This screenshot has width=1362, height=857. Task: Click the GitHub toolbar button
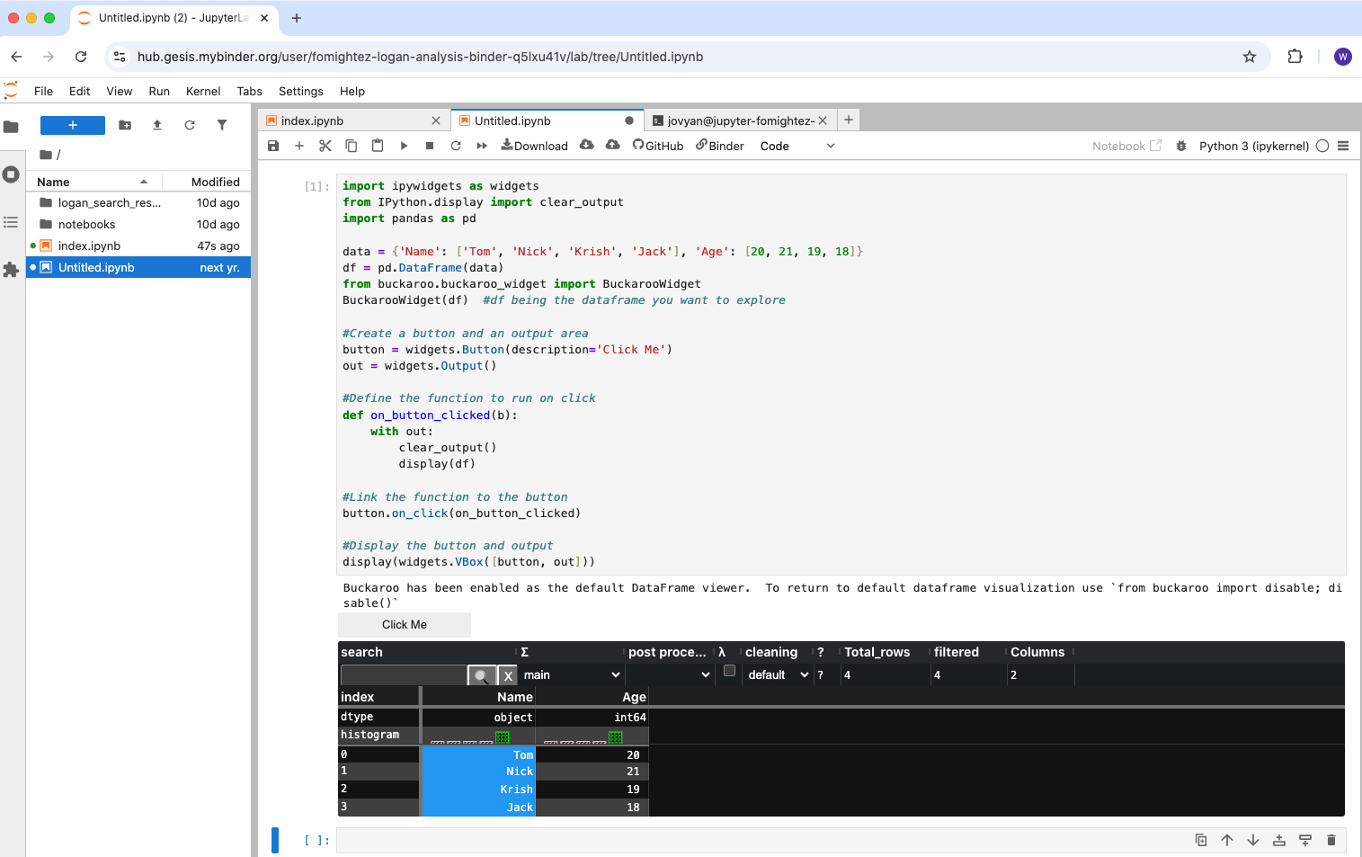pos(658,146)
